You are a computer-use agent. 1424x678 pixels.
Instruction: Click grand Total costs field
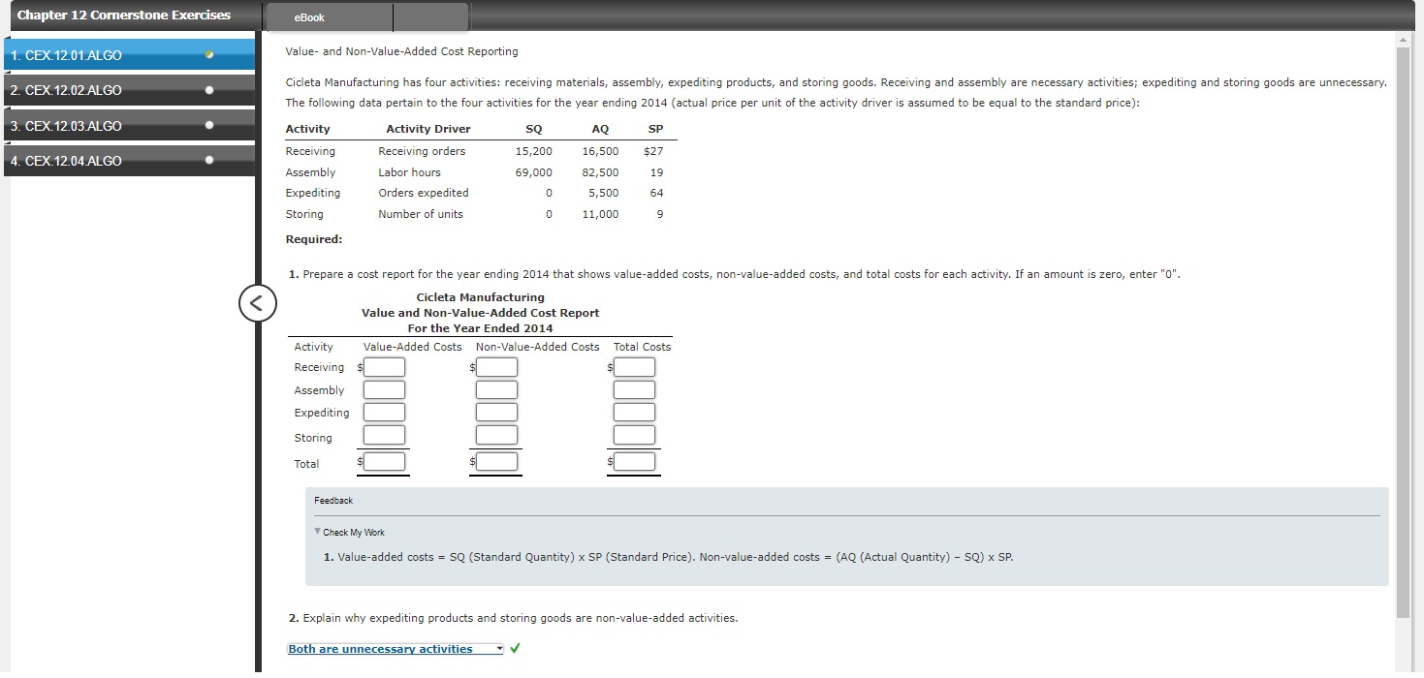tap(635, 462)
